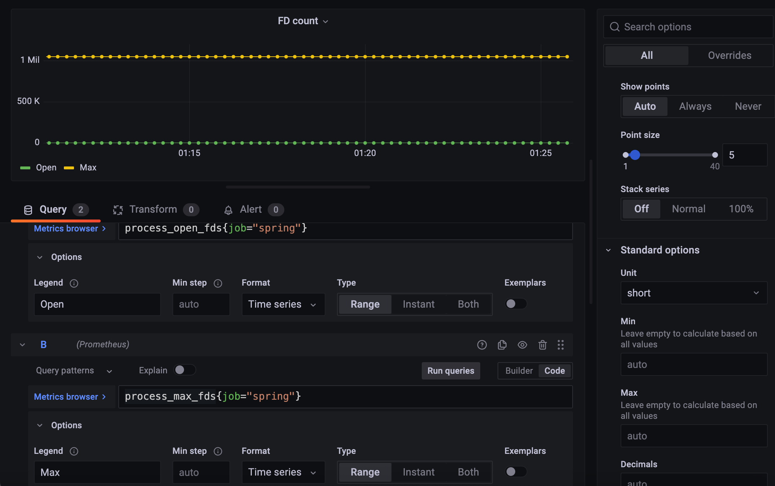Delete query B with trash icon
Screen dimensions: 775x486
pyautogui.click(x=542, y=345)
